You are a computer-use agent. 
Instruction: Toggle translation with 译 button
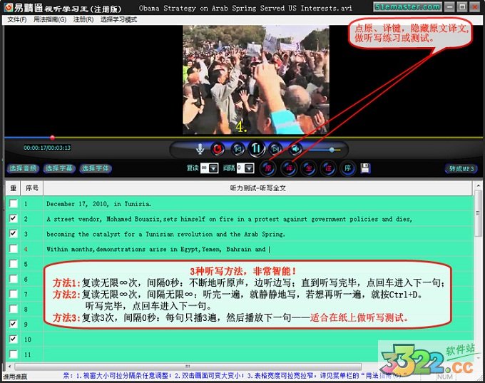(289, 168)
